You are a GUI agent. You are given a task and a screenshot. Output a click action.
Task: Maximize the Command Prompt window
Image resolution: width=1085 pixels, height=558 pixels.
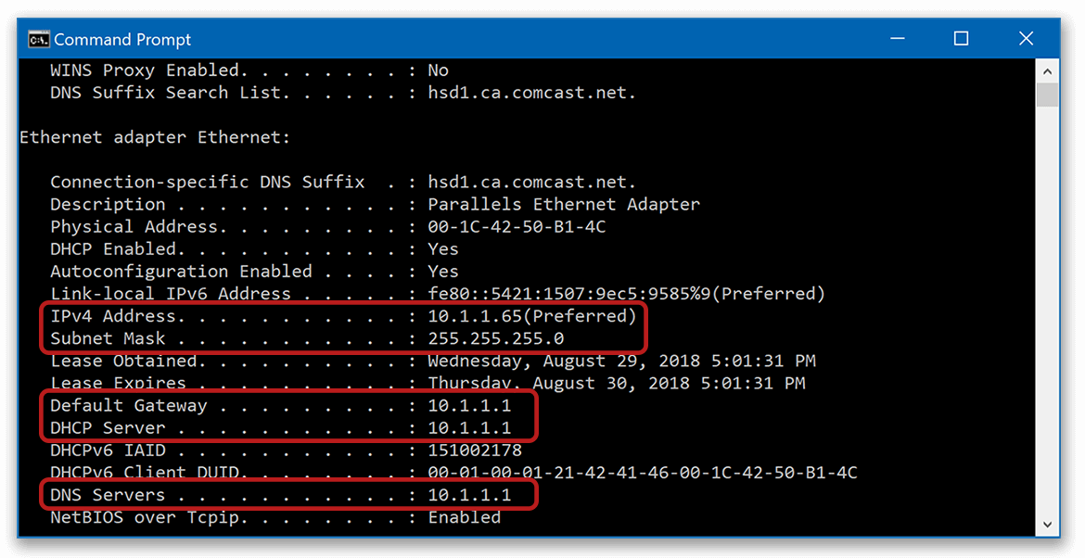coord(961,39)
